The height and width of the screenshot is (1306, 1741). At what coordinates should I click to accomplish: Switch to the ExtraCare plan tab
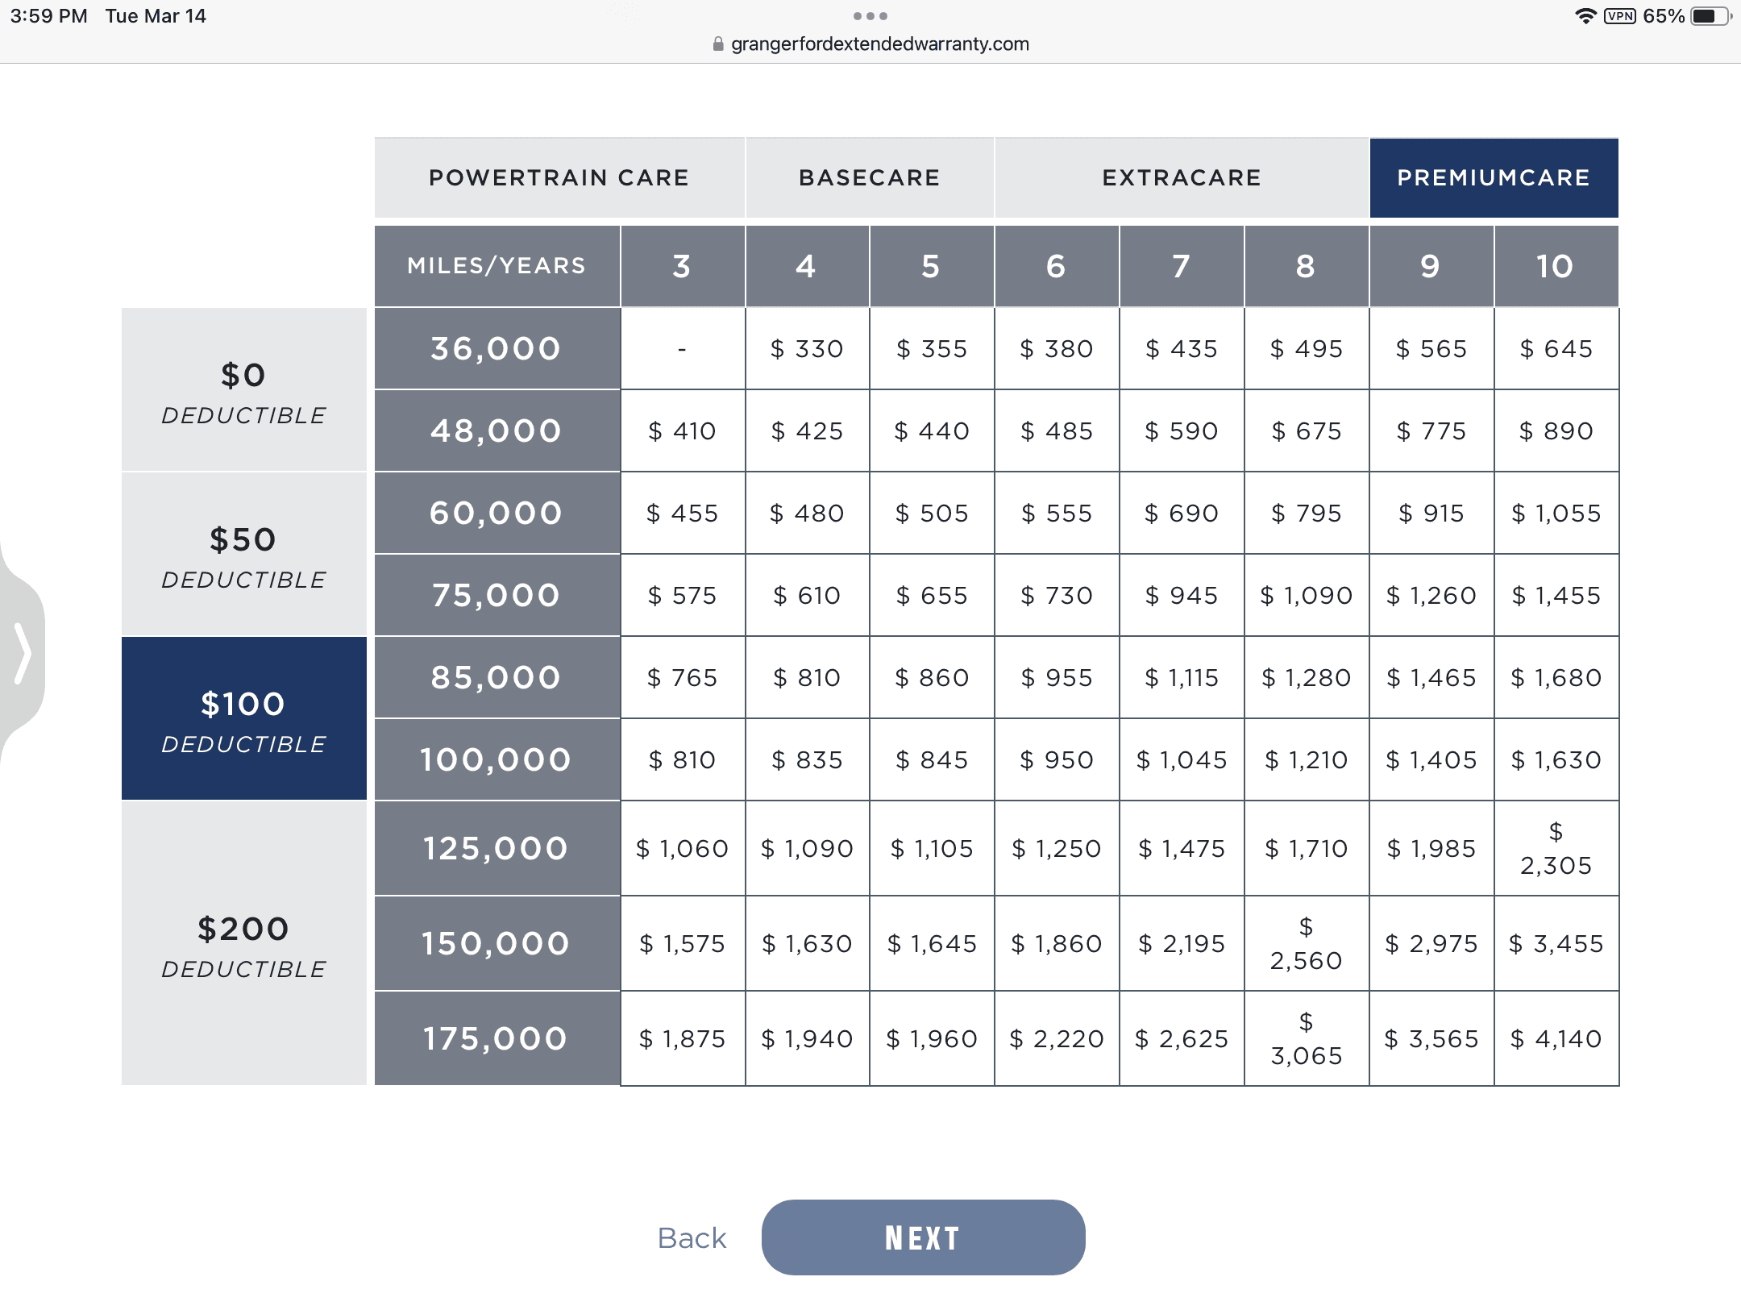1182,177
